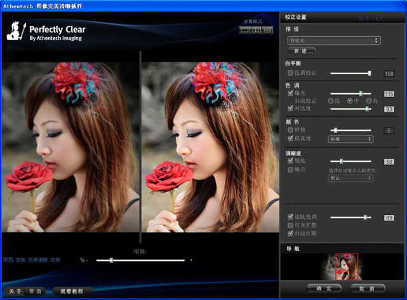Switch to top-bottom split screen mode icon
Screen dimensions: 407x300
click(267, 30)
